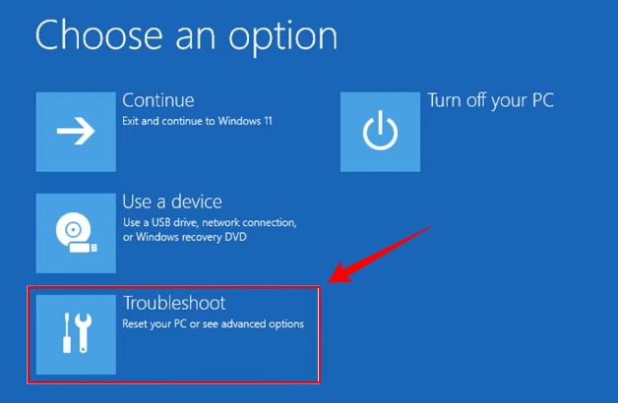618x403 pixels.
Task: Open the Troubleshoot option title
Action: tap(174, 303)
